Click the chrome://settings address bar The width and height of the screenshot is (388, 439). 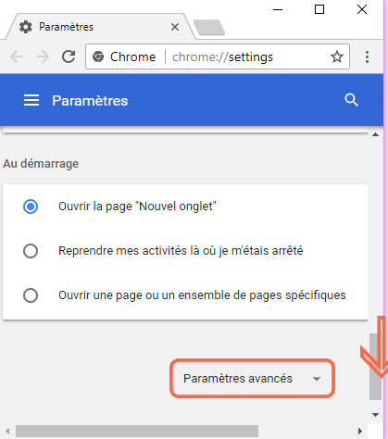tap(222, 56)
